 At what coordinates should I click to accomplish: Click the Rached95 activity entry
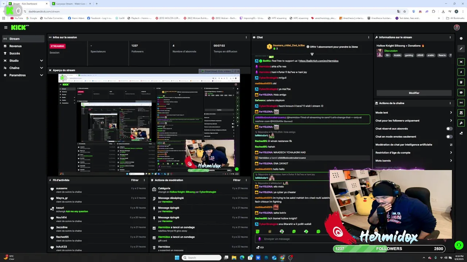coord(99,238)
